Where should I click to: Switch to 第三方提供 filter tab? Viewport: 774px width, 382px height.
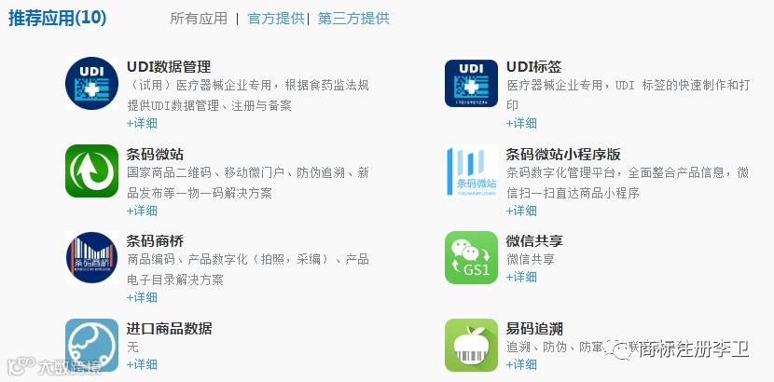tap(353, 19)
